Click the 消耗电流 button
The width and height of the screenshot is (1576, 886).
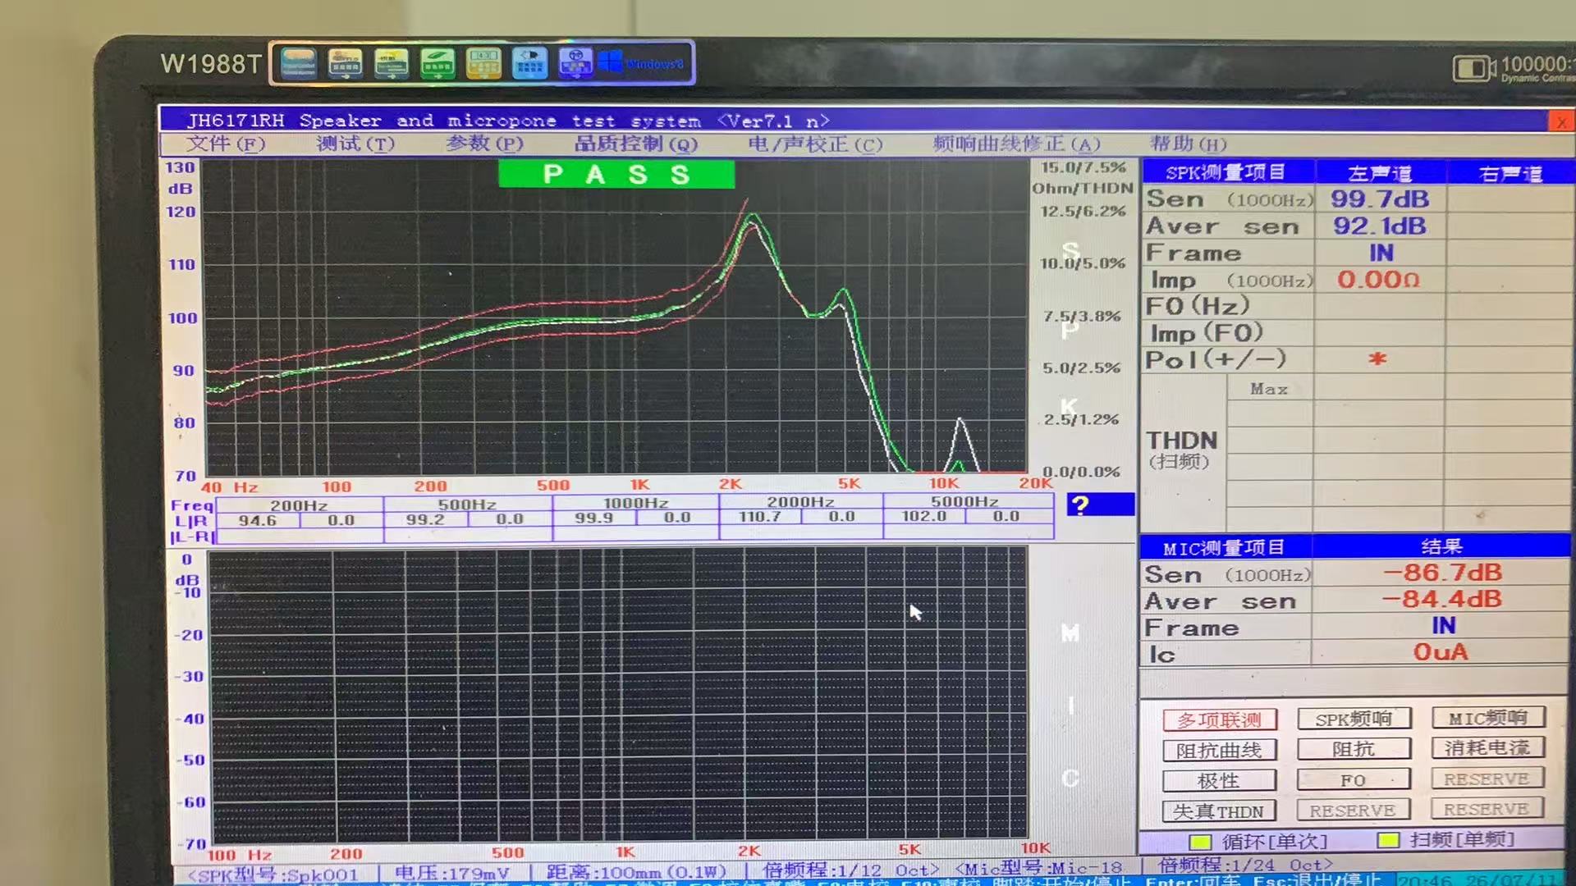[x=1487, y=747]
